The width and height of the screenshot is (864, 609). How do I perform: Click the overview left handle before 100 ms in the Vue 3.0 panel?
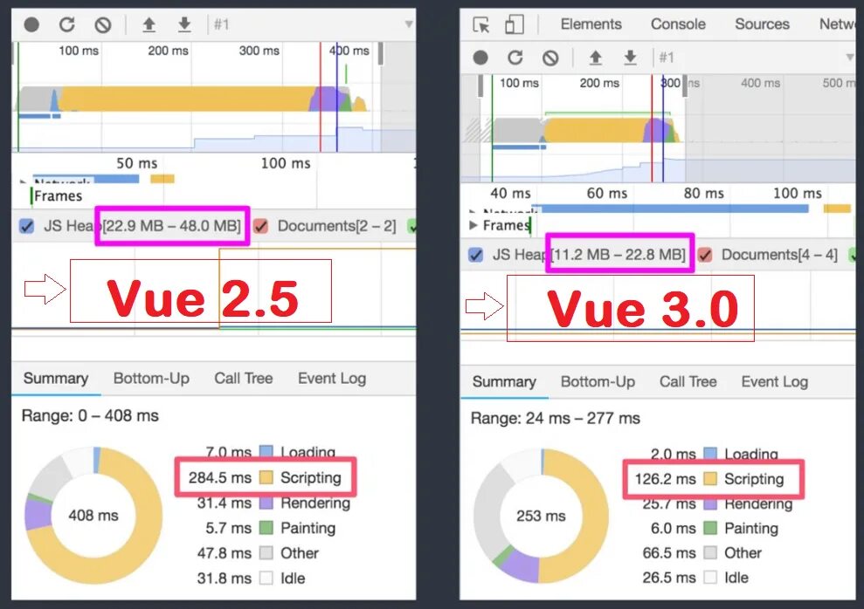(x=480, y=86)
